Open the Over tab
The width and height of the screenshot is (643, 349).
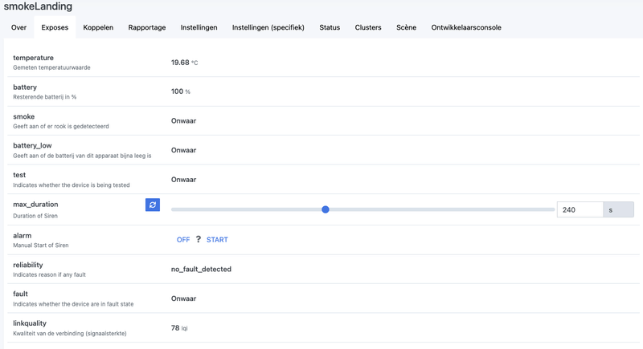point(19,27)
